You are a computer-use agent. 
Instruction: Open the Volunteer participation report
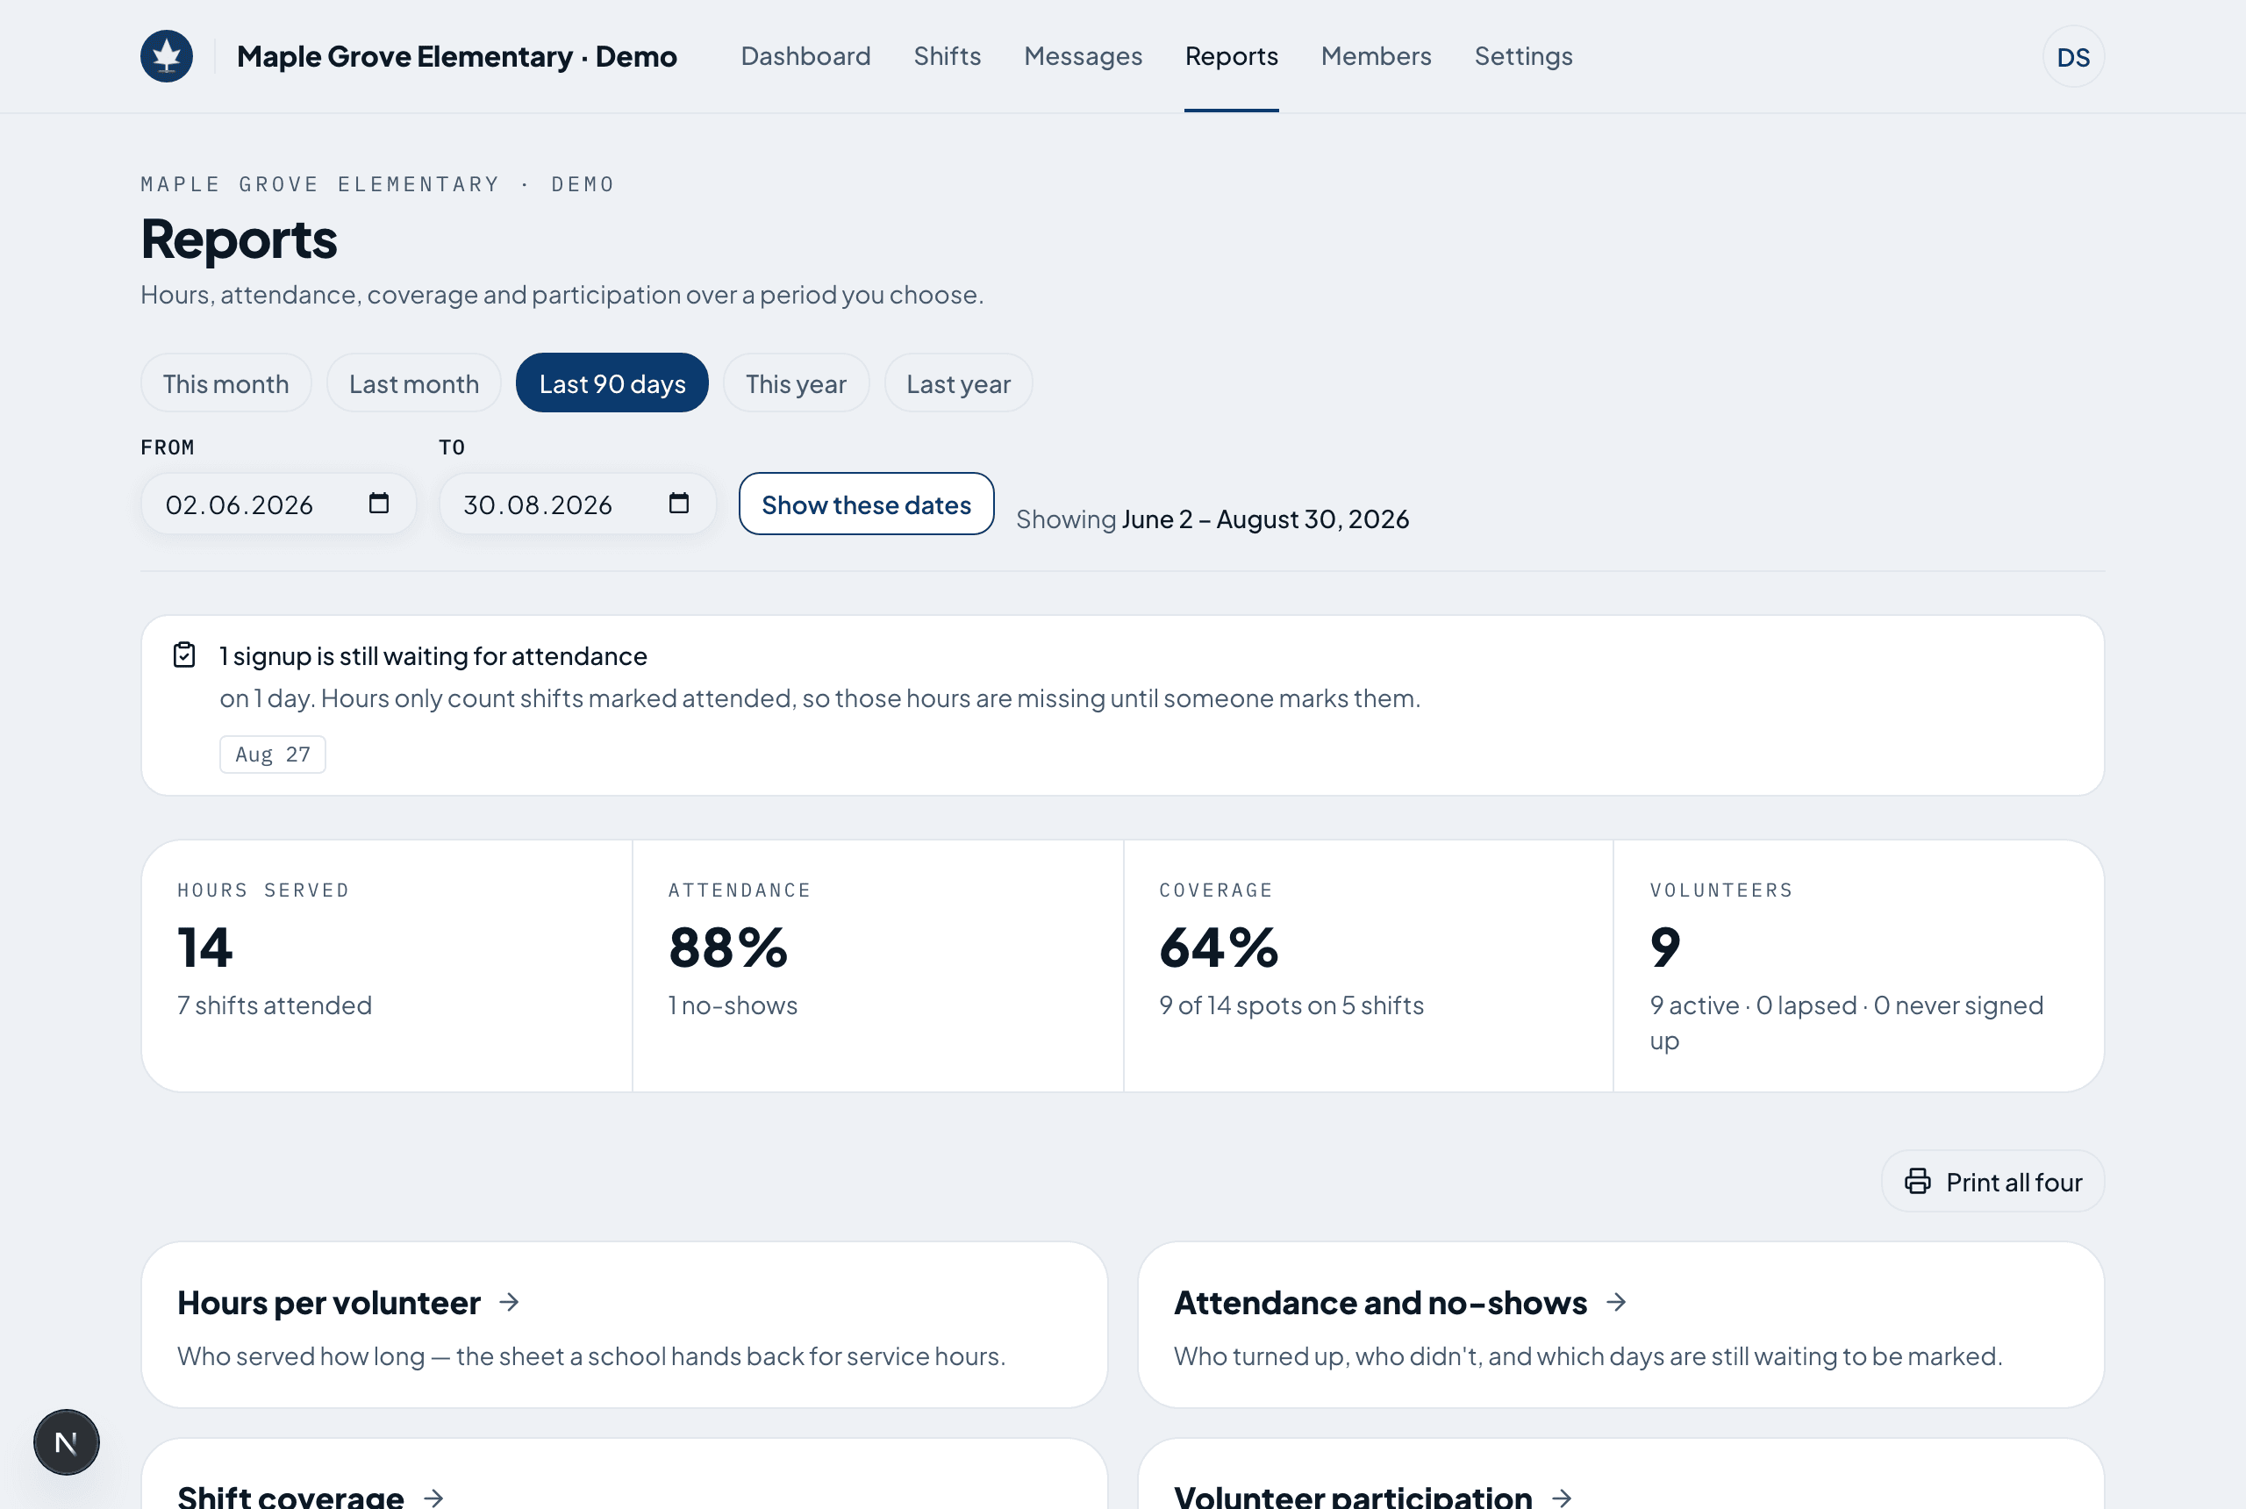1620,1473
